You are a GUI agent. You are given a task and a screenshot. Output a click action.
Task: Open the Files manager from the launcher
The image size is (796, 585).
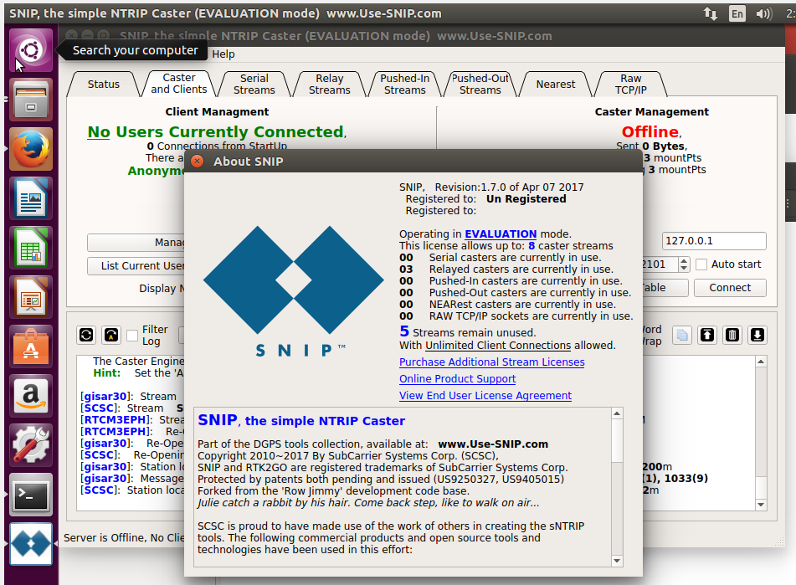point(30,100)
